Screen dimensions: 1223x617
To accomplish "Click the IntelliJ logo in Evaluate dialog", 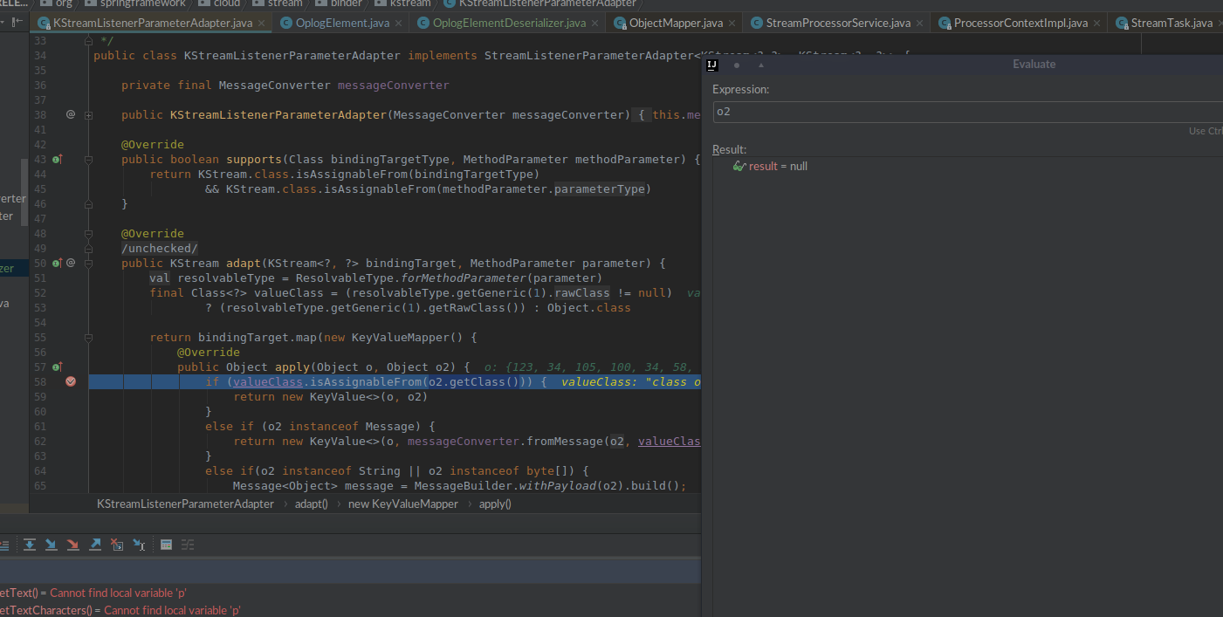I will (712, 64).
